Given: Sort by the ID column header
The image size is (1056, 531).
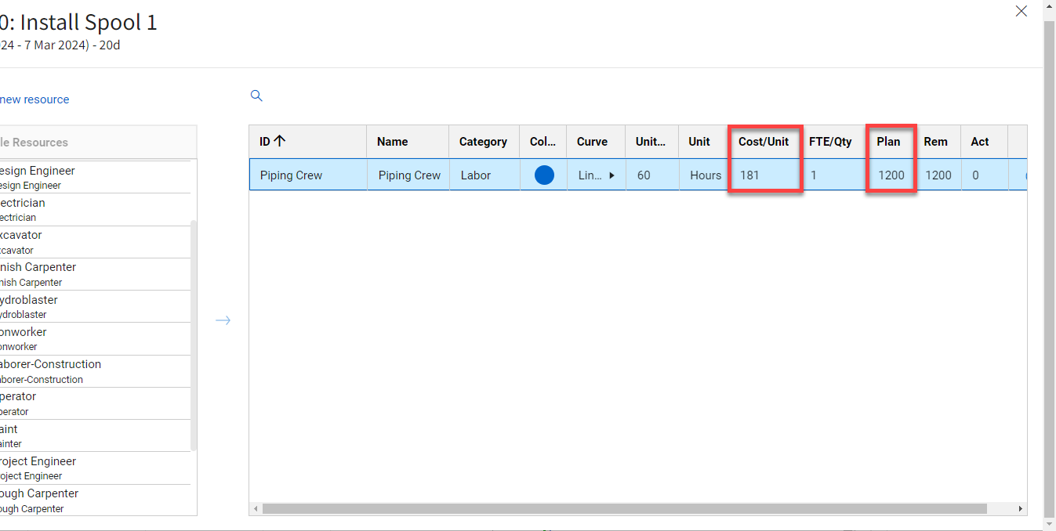Looking at the screenshot, I should [x=273, y=142].
